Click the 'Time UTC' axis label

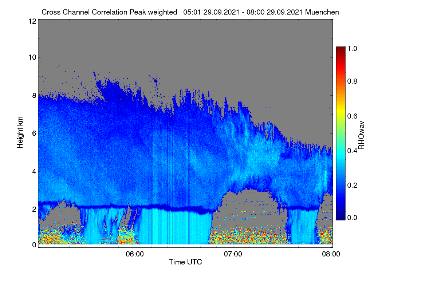(x=185, y=262)
